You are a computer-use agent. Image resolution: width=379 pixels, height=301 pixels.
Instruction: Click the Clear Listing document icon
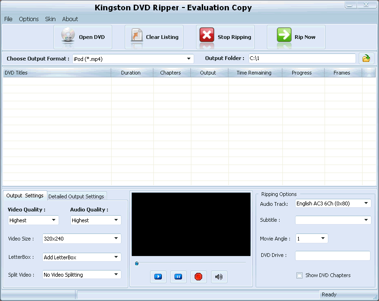137,35
